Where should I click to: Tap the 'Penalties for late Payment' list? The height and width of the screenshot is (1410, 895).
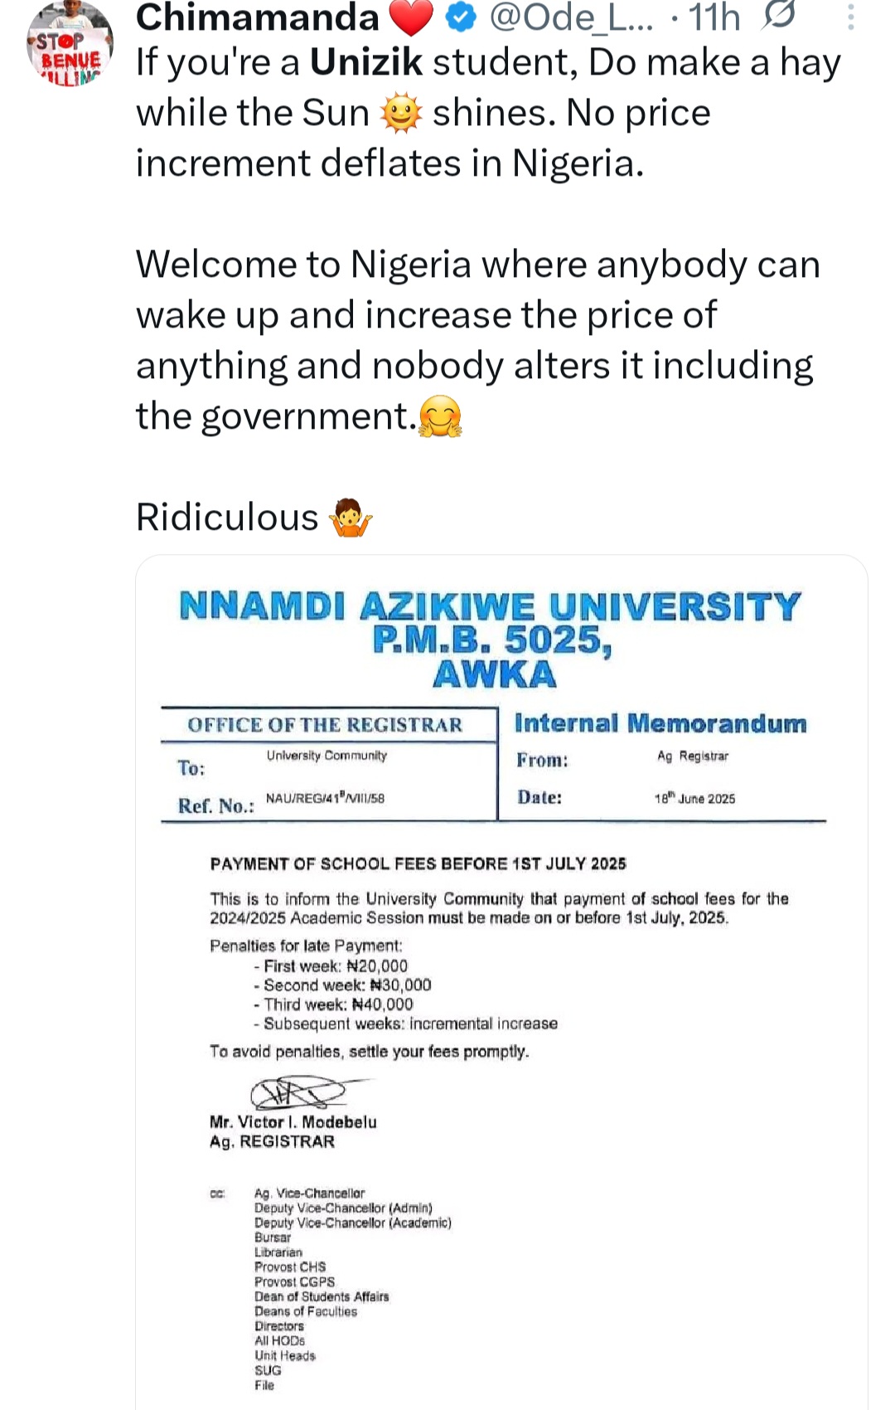[x=383, y=985]
